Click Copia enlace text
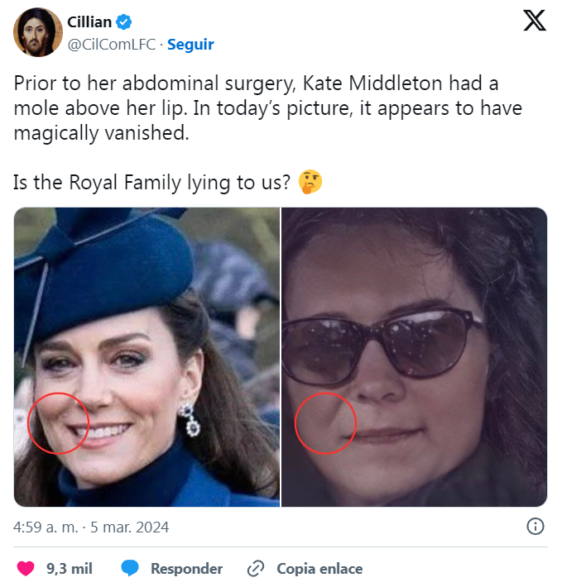This screenshot has height=587, width=562. pyautogui.click(x=319, y=569)
